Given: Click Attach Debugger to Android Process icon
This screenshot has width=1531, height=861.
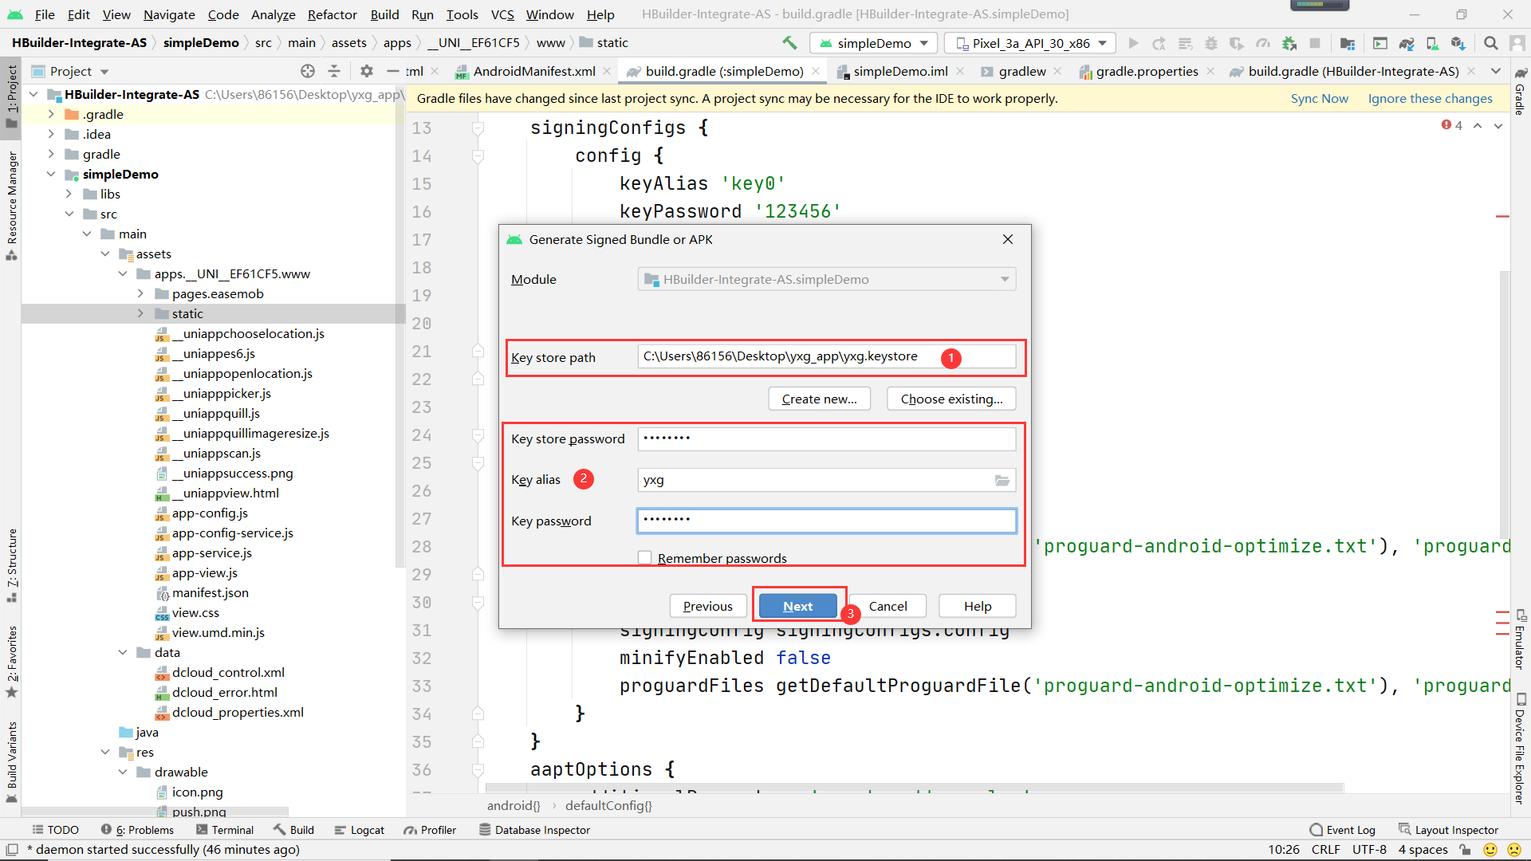Looking at the screenshot, I should 1289,43.
